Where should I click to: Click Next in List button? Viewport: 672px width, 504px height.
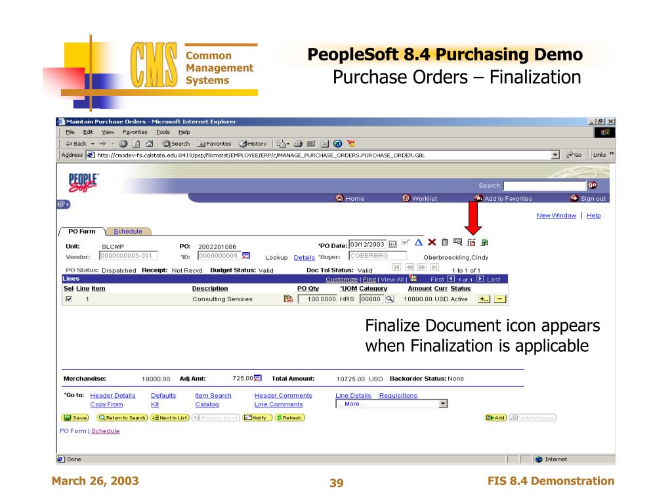(x=170, y=417)
